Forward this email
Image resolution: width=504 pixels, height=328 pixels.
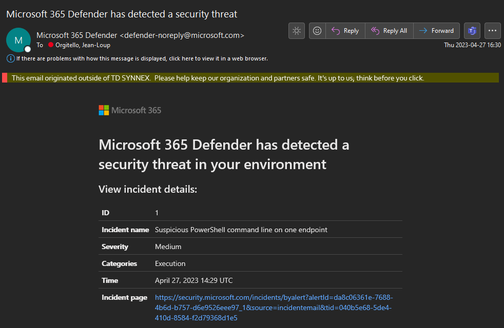click(436, 31)
